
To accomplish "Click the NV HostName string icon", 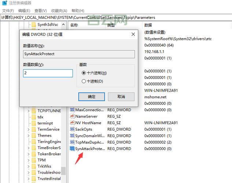I will (72, 123).
